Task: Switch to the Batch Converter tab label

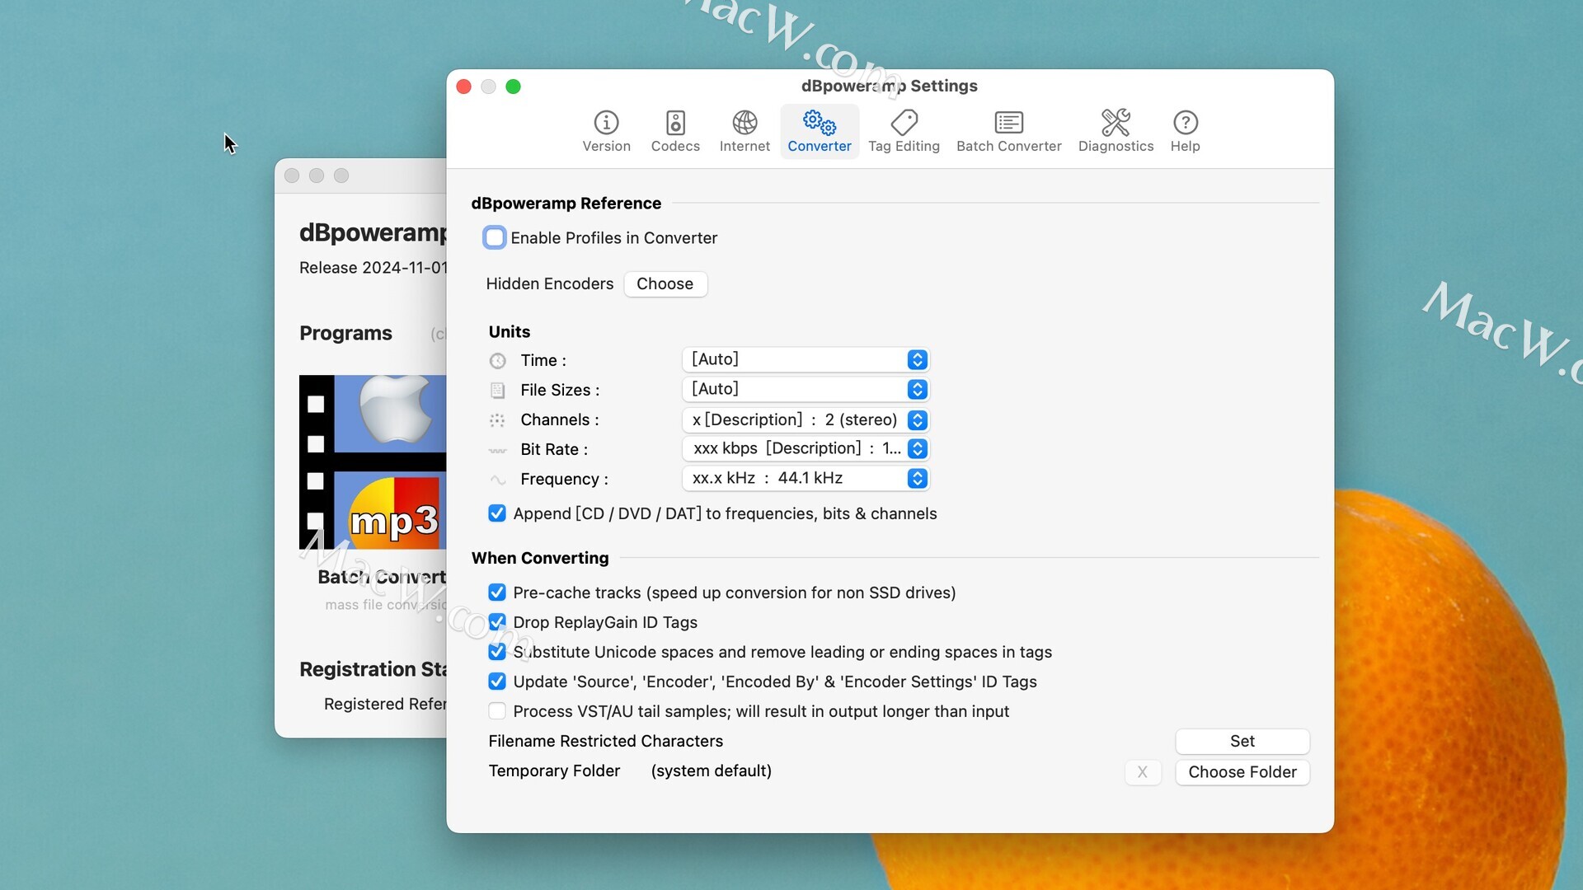Action: pos(1008,147)
